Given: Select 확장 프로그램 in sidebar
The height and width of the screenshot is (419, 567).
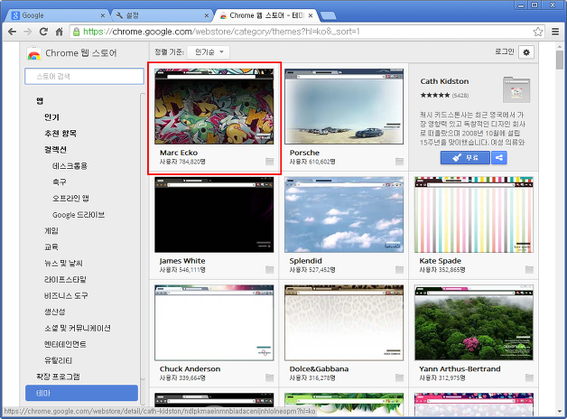Looking at the screenshot, I should (58, 377).
